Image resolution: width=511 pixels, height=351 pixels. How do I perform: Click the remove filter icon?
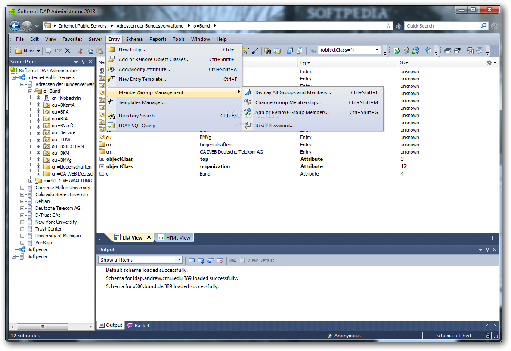coord(313,50)
